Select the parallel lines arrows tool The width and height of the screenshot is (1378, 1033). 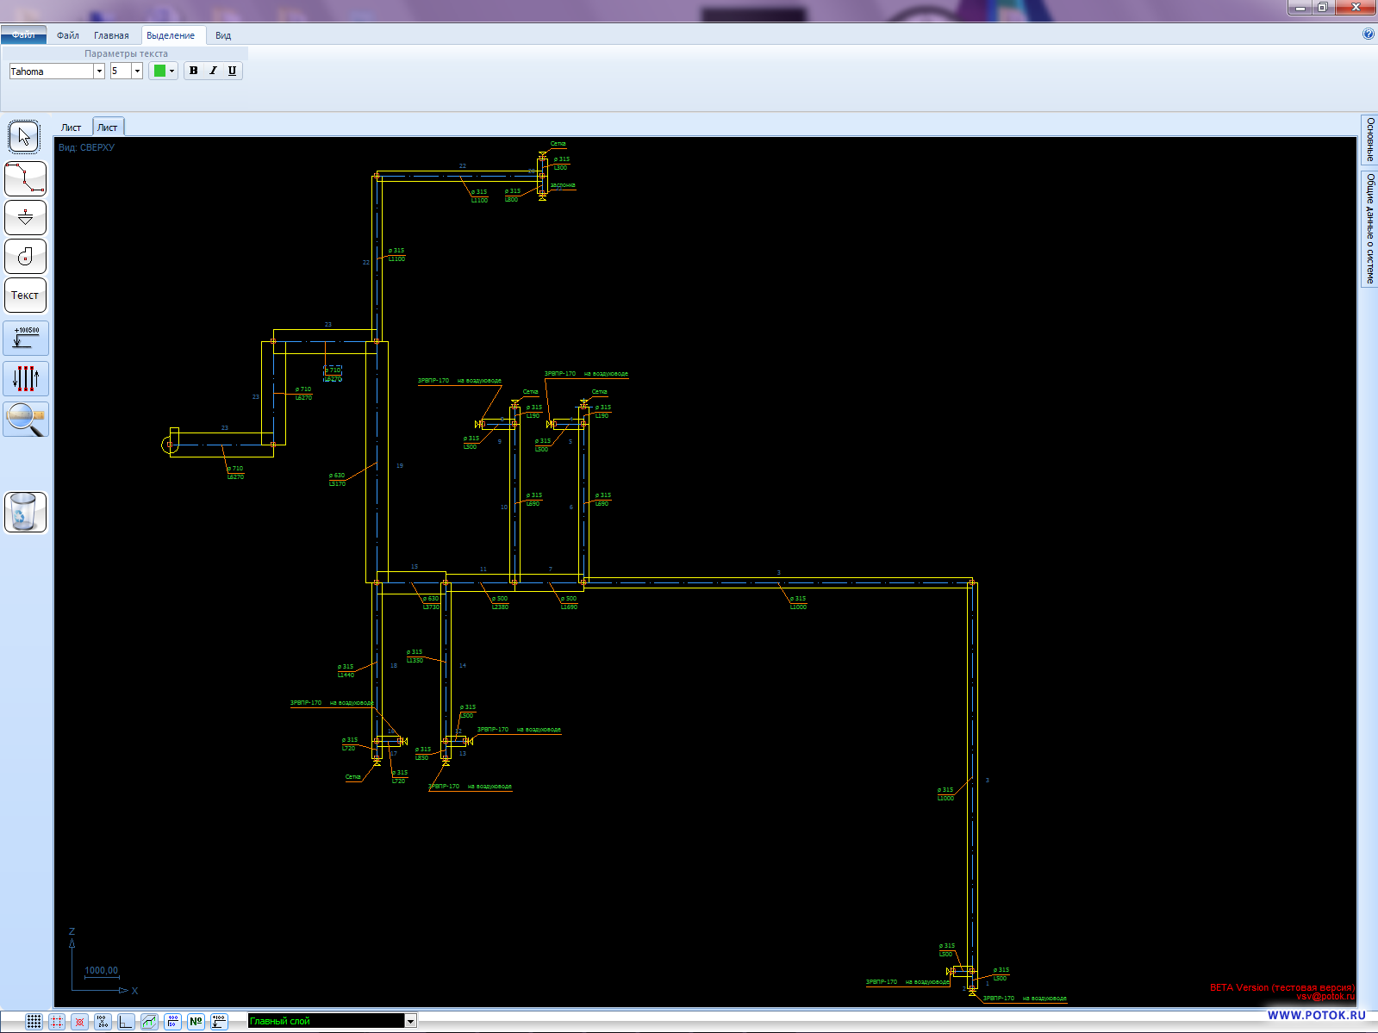click(26, 378)
